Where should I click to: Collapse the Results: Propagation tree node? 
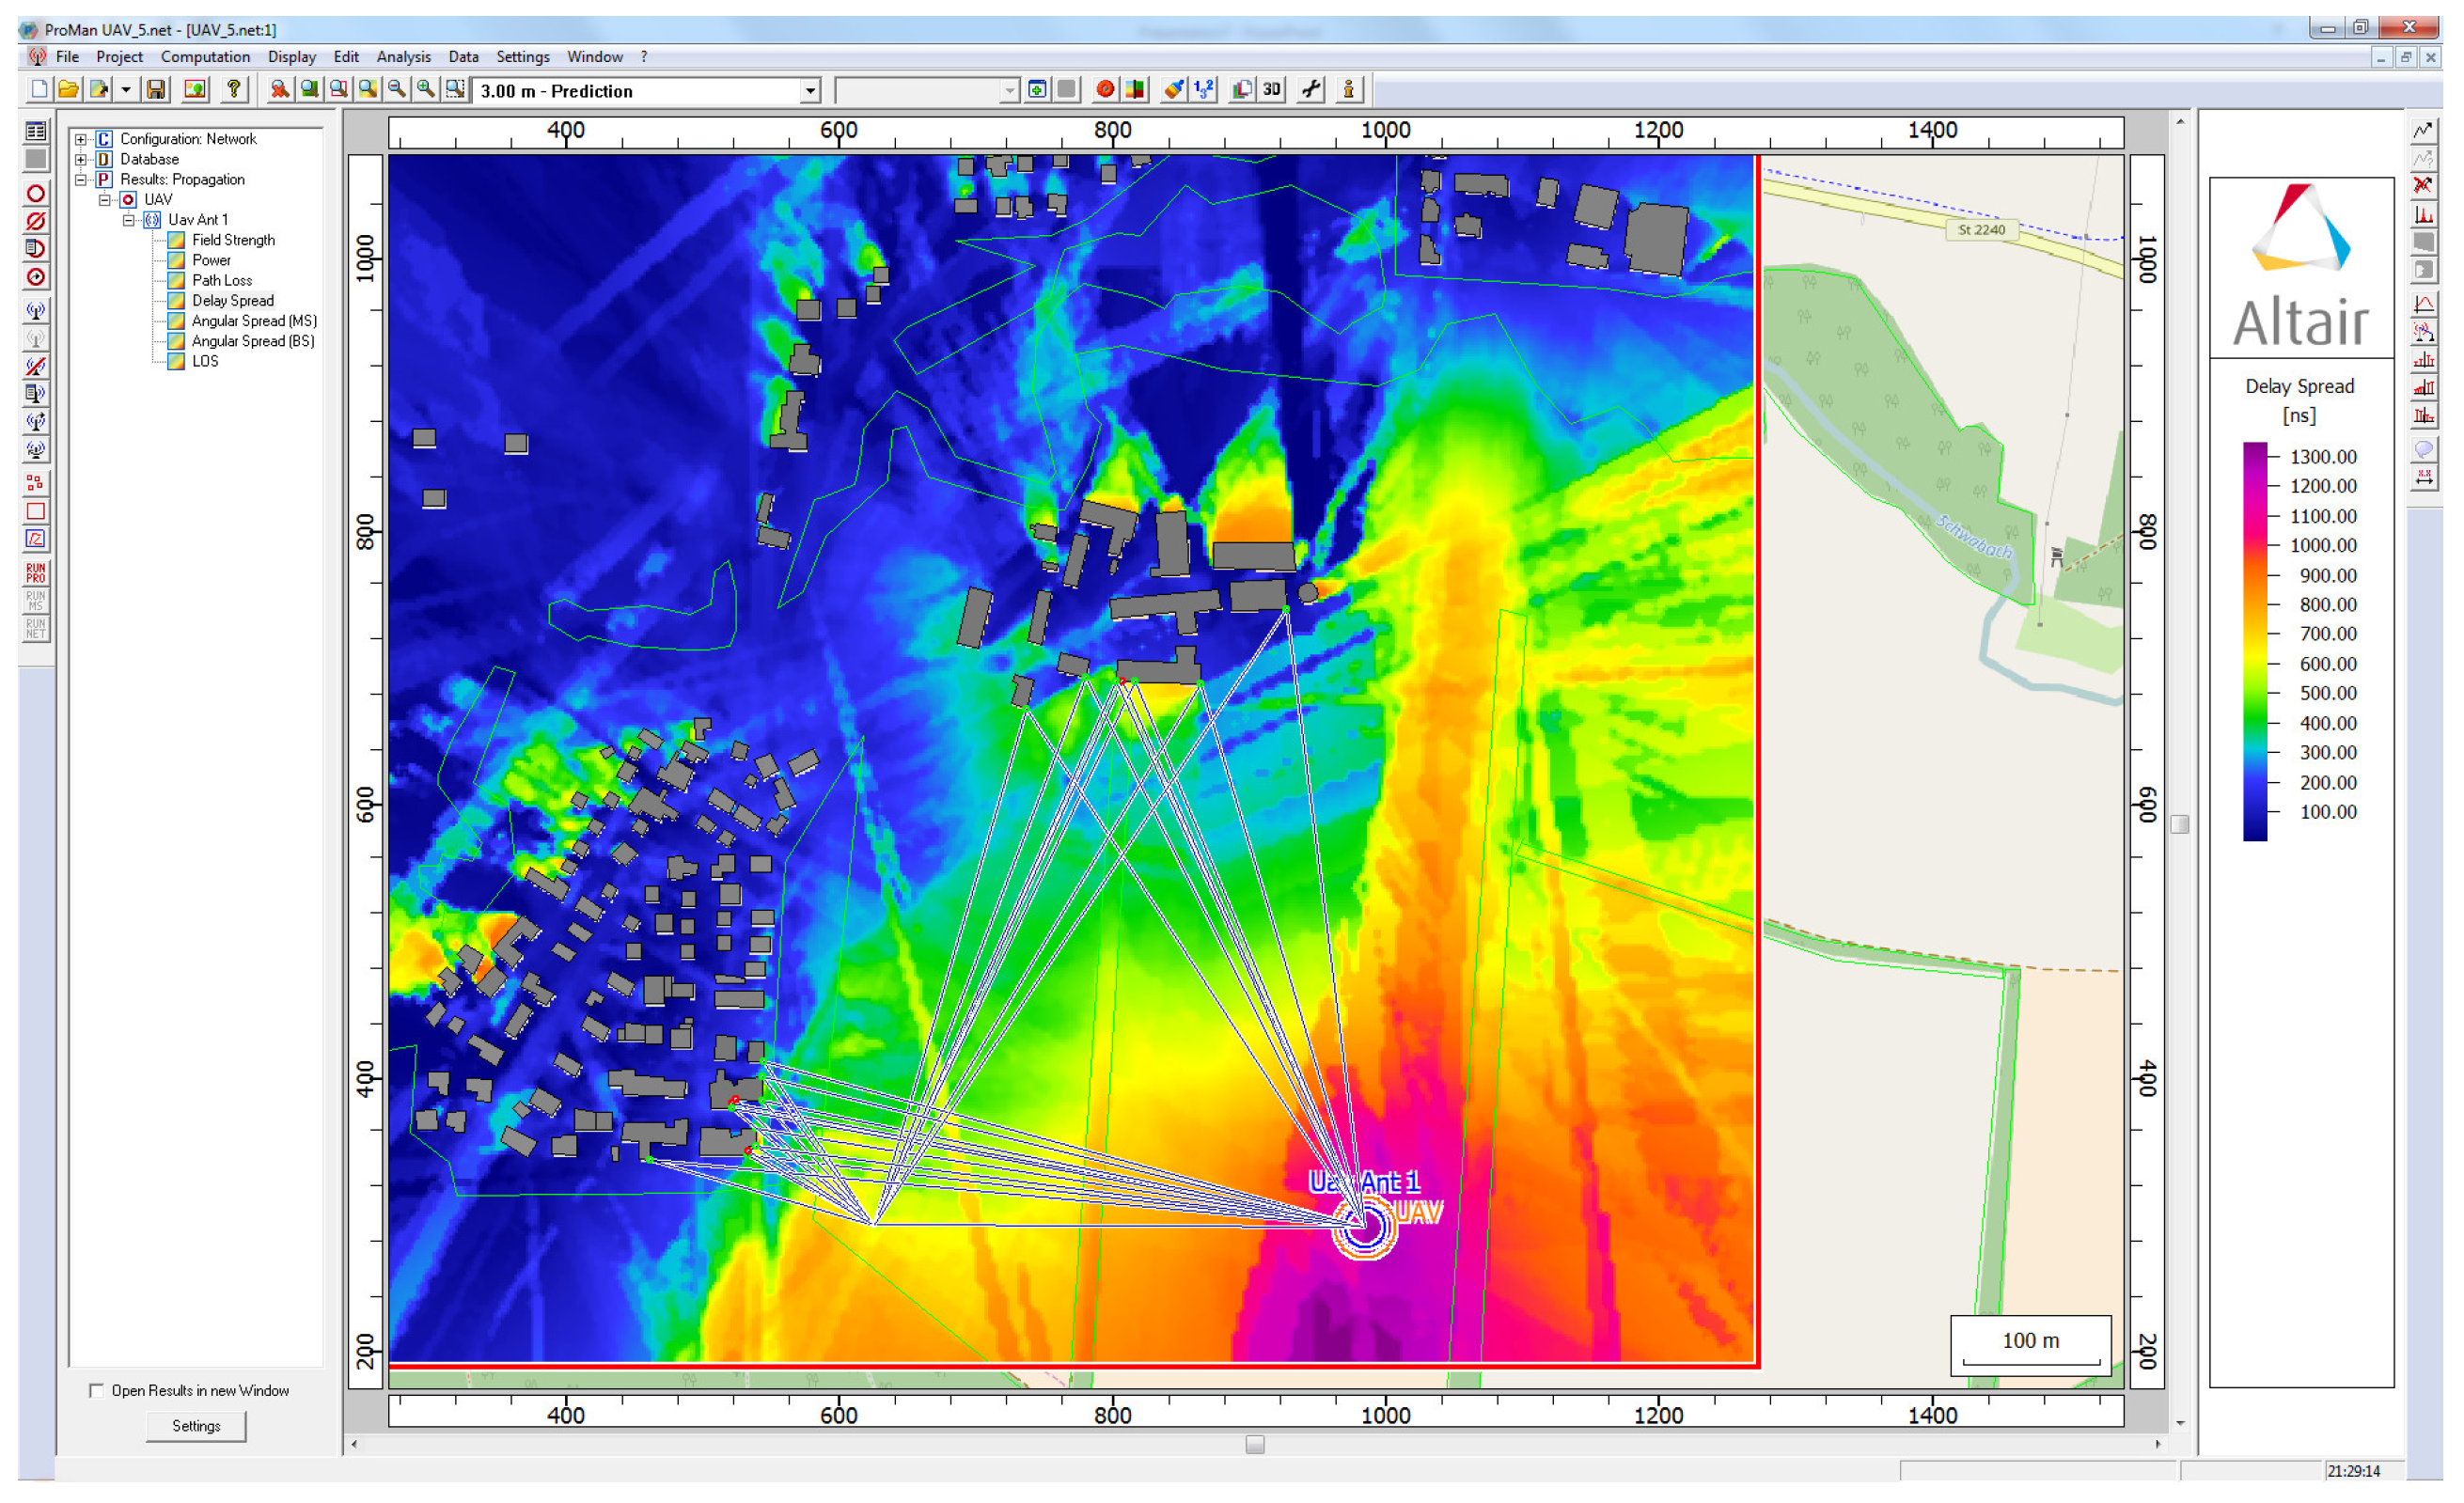[81, 180]
